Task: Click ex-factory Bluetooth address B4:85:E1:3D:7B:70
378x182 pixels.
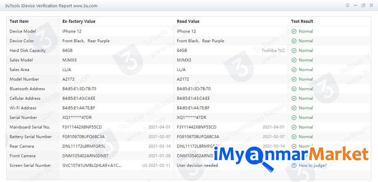Action: click(79, 89)
